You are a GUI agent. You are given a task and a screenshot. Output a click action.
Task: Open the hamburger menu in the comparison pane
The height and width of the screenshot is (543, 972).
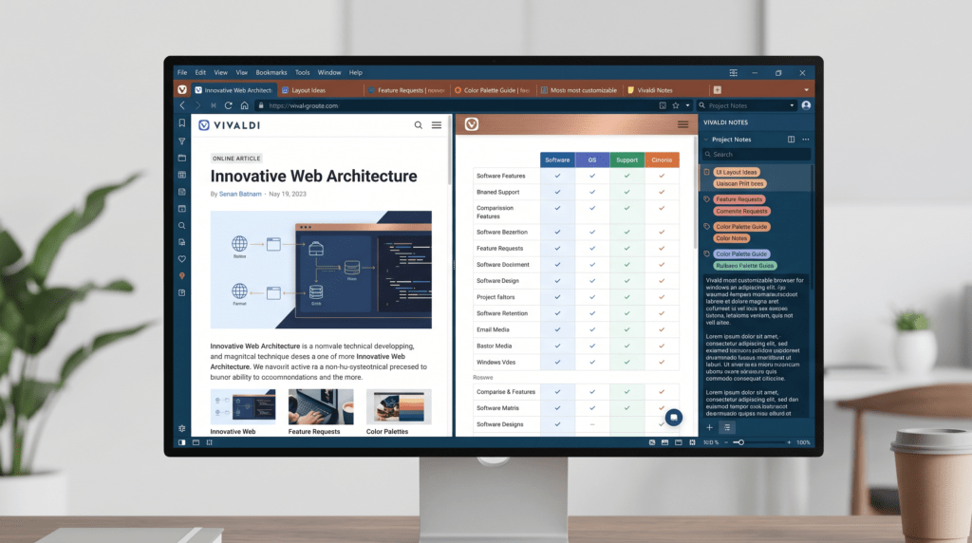(x=682, y=124)
